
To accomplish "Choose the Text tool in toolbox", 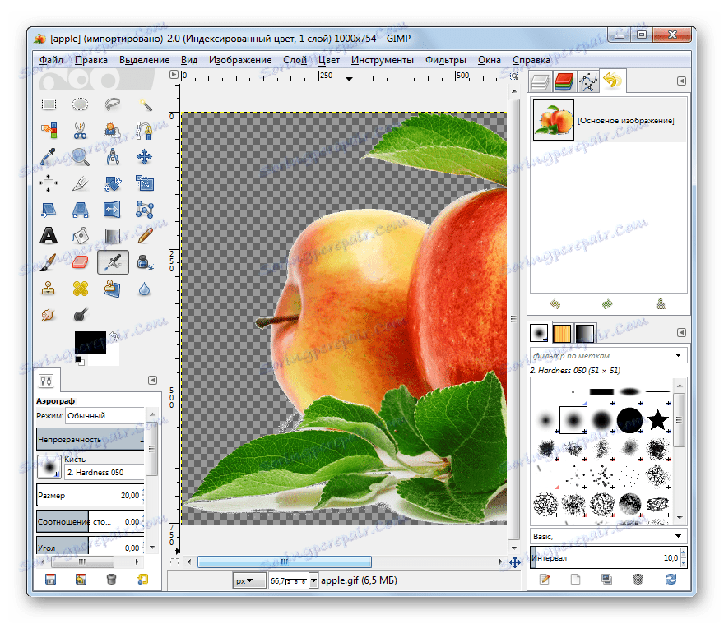I will pos(49,236).
